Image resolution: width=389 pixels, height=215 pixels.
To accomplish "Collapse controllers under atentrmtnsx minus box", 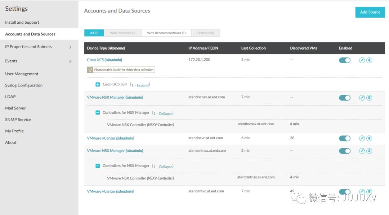I will 98,166.
